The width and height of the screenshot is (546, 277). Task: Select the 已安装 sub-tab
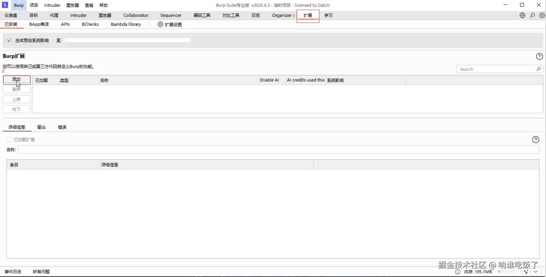click(x=11, y=24)
